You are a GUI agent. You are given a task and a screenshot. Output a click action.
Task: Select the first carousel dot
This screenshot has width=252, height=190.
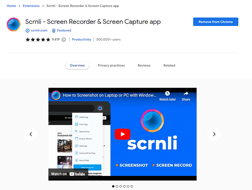[113, 186]
